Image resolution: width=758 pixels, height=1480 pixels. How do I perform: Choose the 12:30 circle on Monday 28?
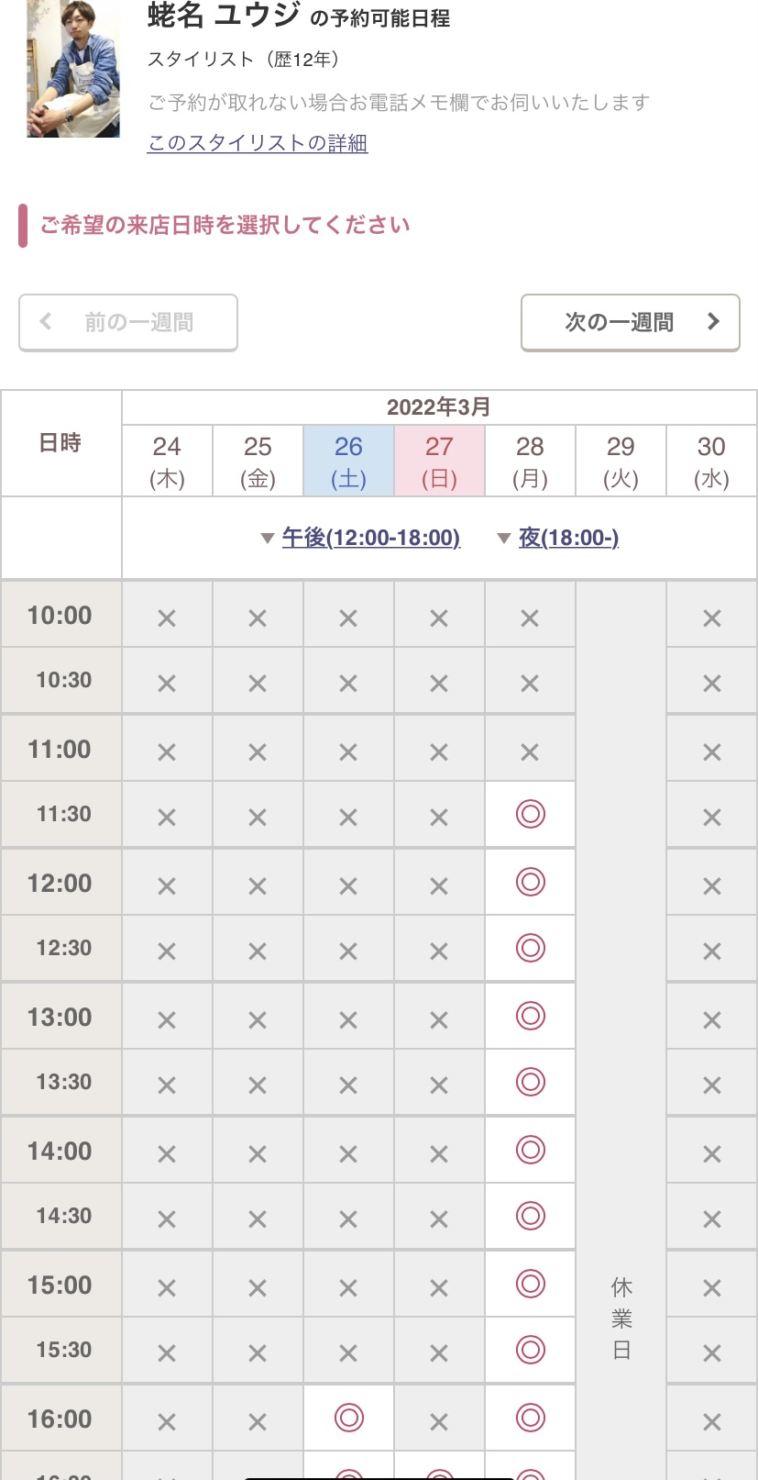(x=530, y=948)
